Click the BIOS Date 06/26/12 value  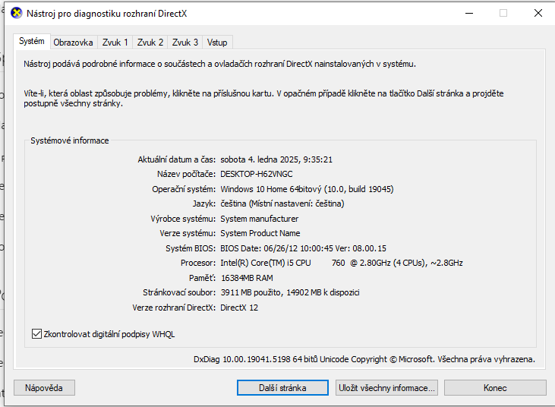pyautogui.click(x=303, y=248)
